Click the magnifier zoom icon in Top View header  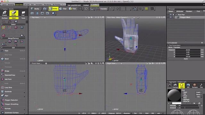pyautogui.click(x=101, y=17)
